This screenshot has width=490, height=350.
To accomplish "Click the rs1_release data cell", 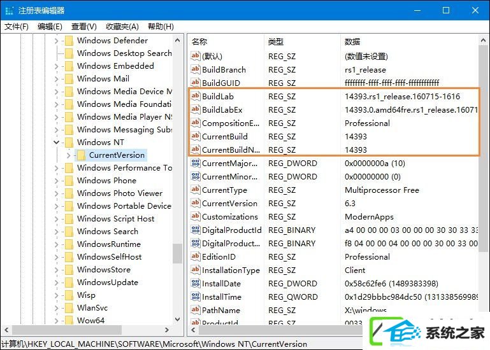I will click(x=365, y=69).
